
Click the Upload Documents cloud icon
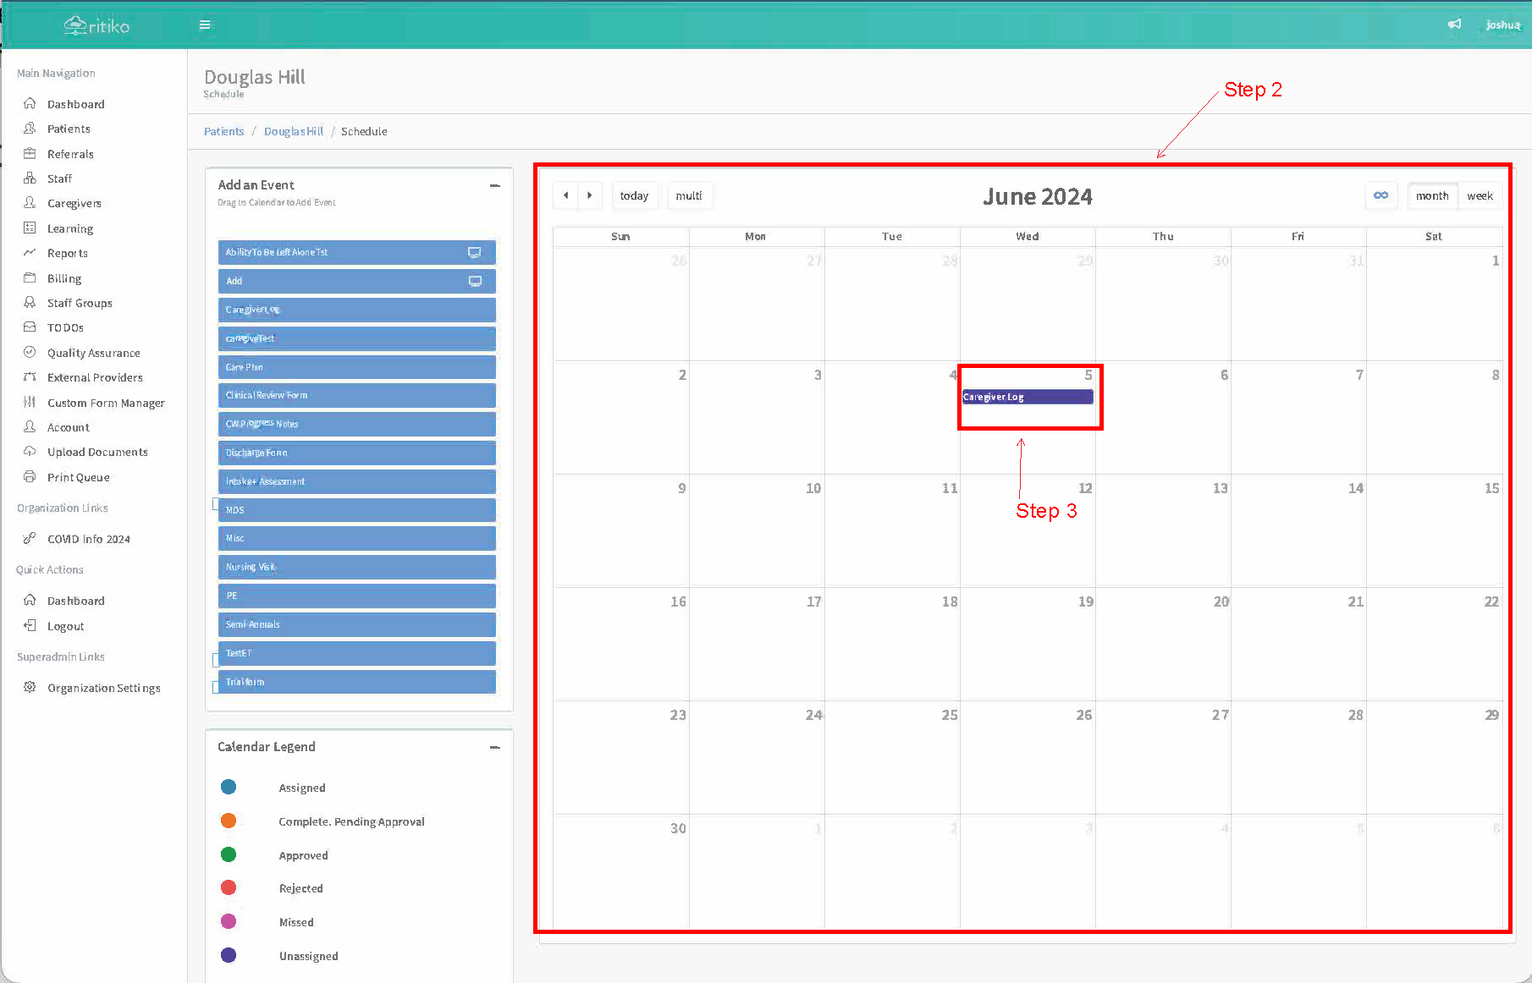(x=30, y=452)
